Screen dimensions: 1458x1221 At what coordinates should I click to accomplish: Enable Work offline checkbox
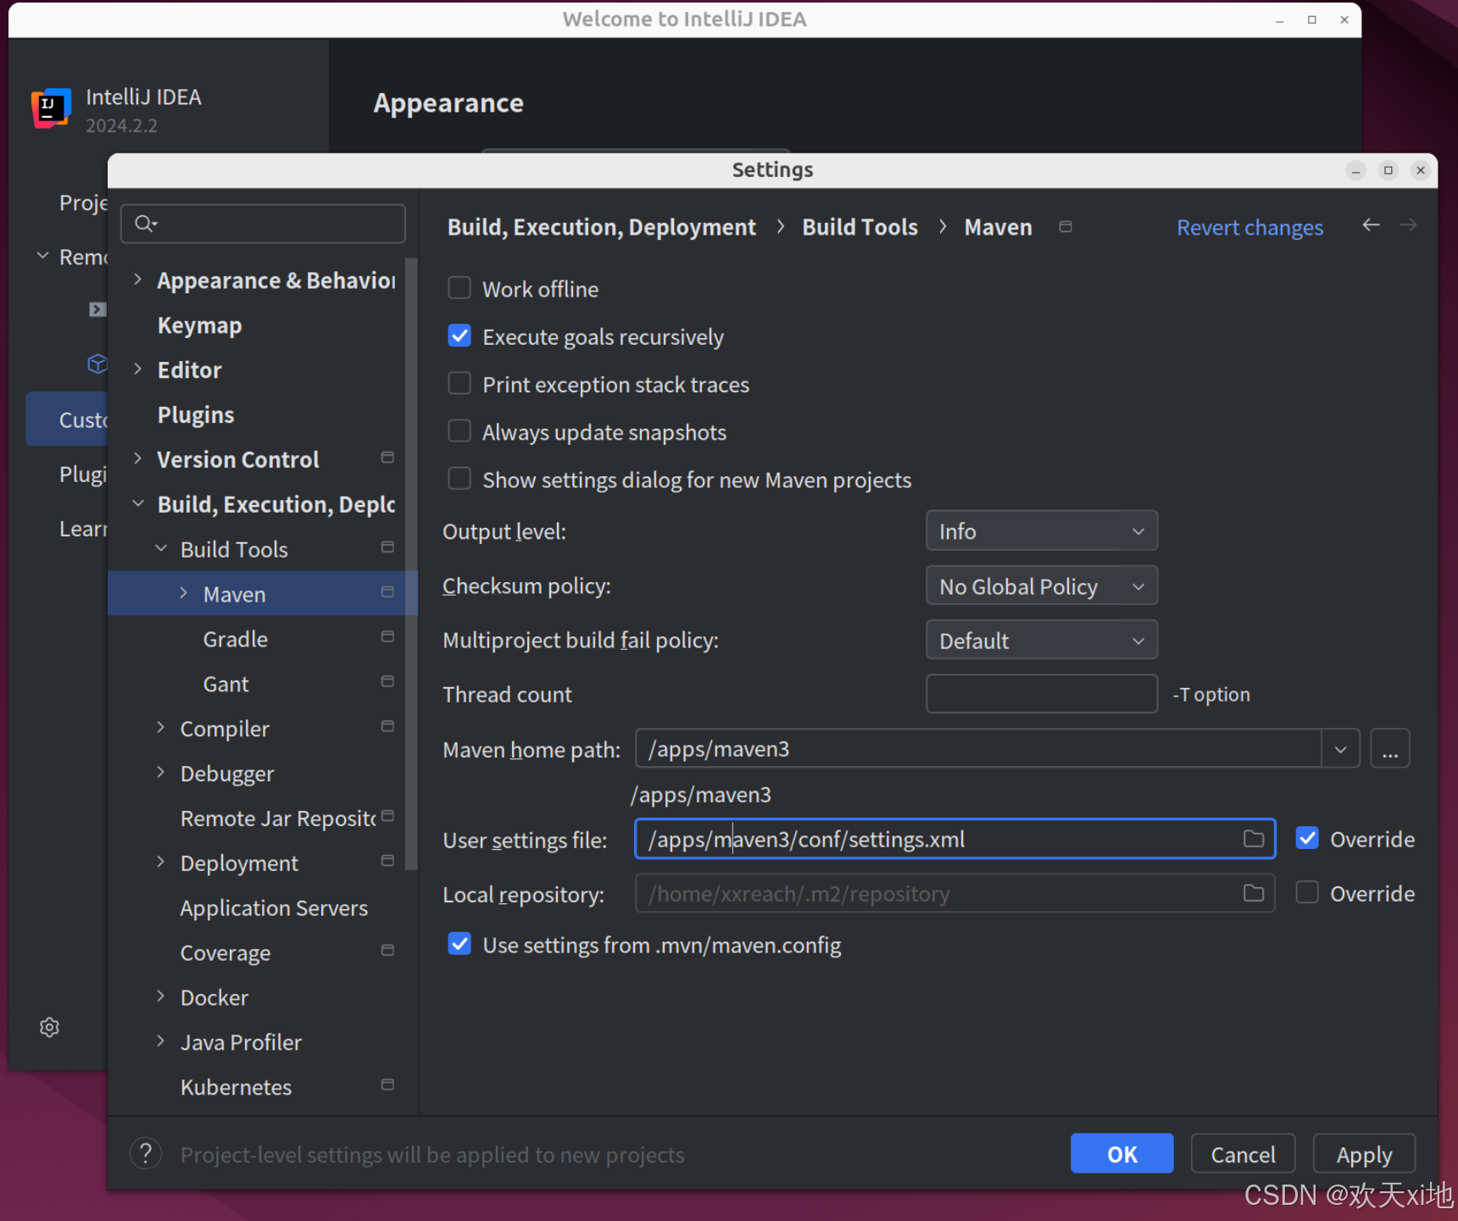click(x=459, y=288)
